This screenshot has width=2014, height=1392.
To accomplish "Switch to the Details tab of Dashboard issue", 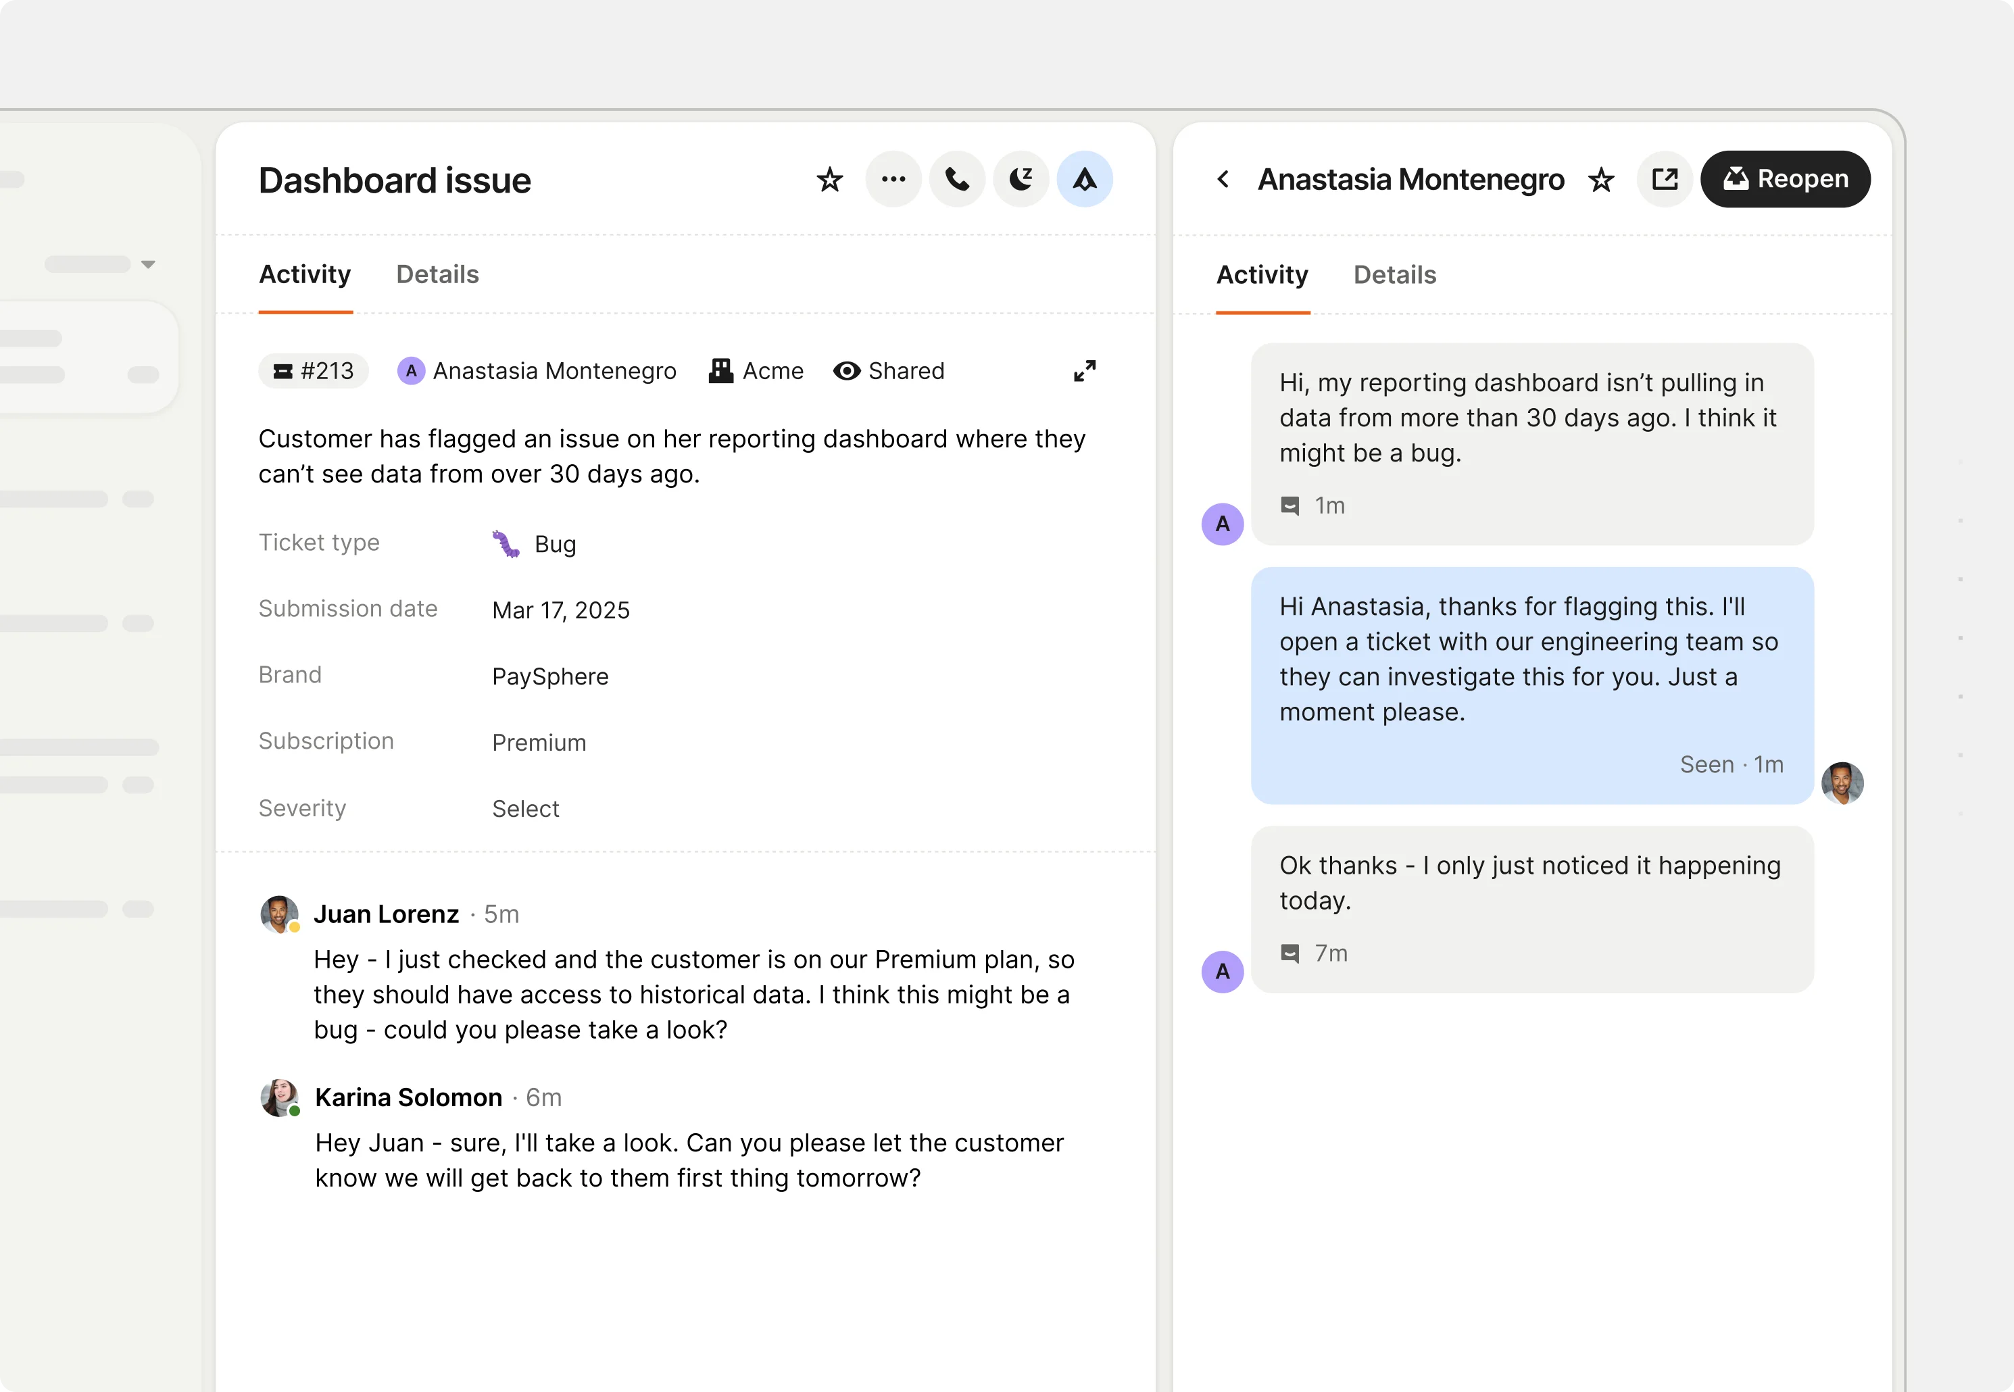I will click(437, 274).
